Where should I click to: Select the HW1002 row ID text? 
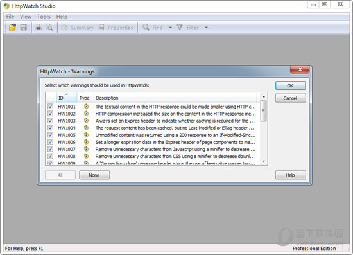67,114
